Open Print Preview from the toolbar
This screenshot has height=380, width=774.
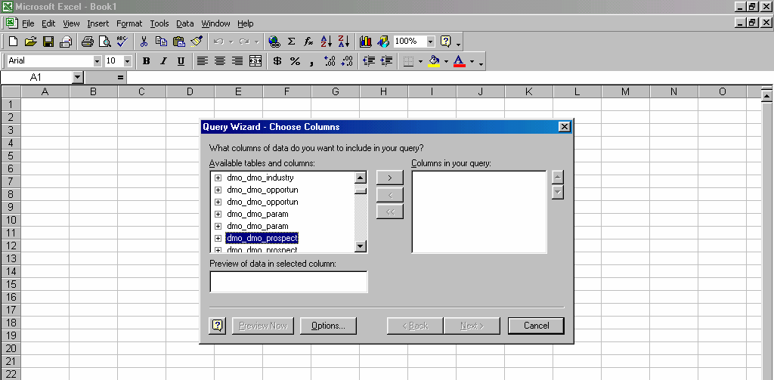click(104, 42)
